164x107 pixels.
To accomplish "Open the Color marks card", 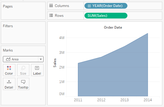I will (x=9, y=70).
